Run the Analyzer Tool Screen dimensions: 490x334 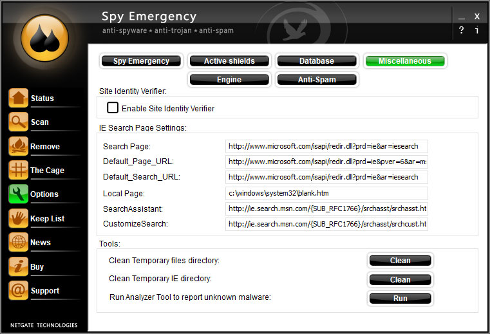pos(400,299)
